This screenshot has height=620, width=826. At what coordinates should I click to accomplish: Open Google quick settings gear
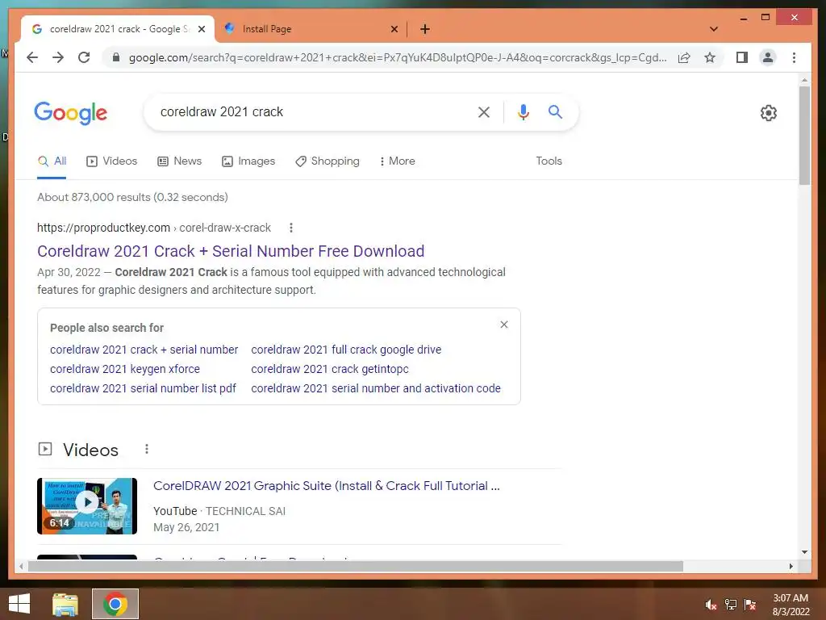(x=768, y=113)
